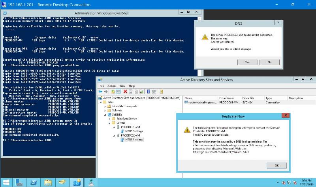Screen dimensions: 316x187
Task: Click the Up one level folder icon
Action: (113, 92)
